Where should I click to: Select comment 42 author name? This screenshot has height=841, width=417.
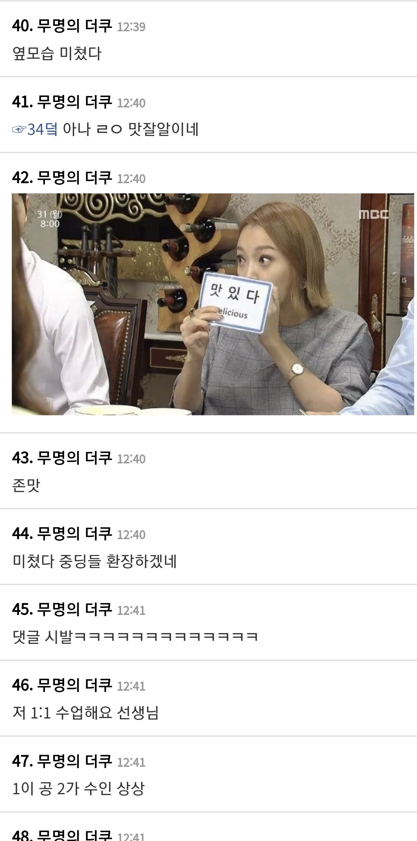75,178
